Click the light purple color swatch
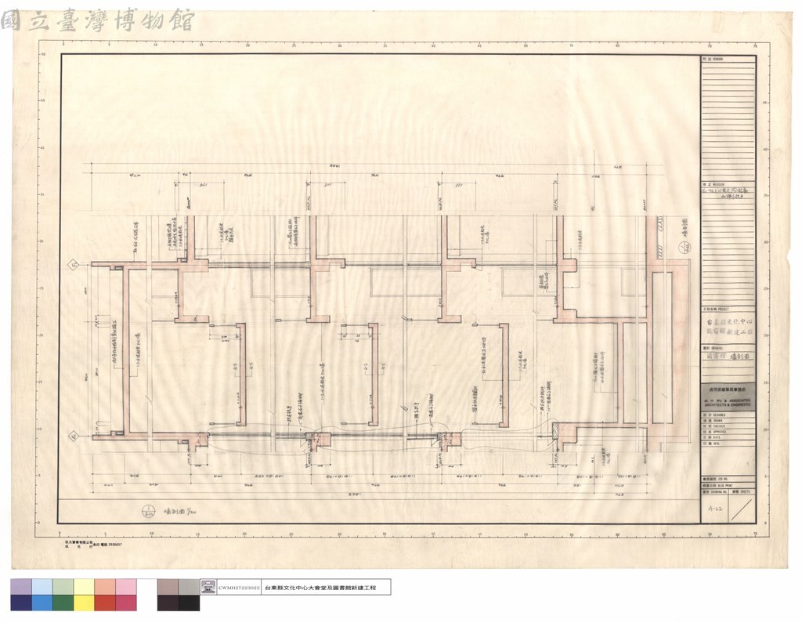802x623 pixels. click(21, 587)
